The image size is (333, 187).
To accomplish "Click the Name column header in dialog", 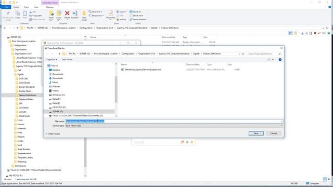I will pos(124,64).
